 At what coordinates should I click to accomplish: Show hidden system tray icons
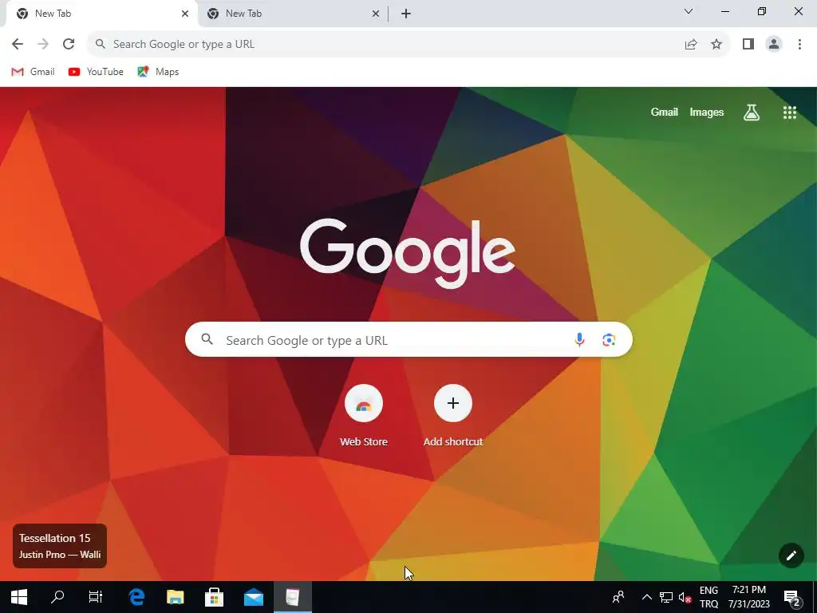click(646, 597)
